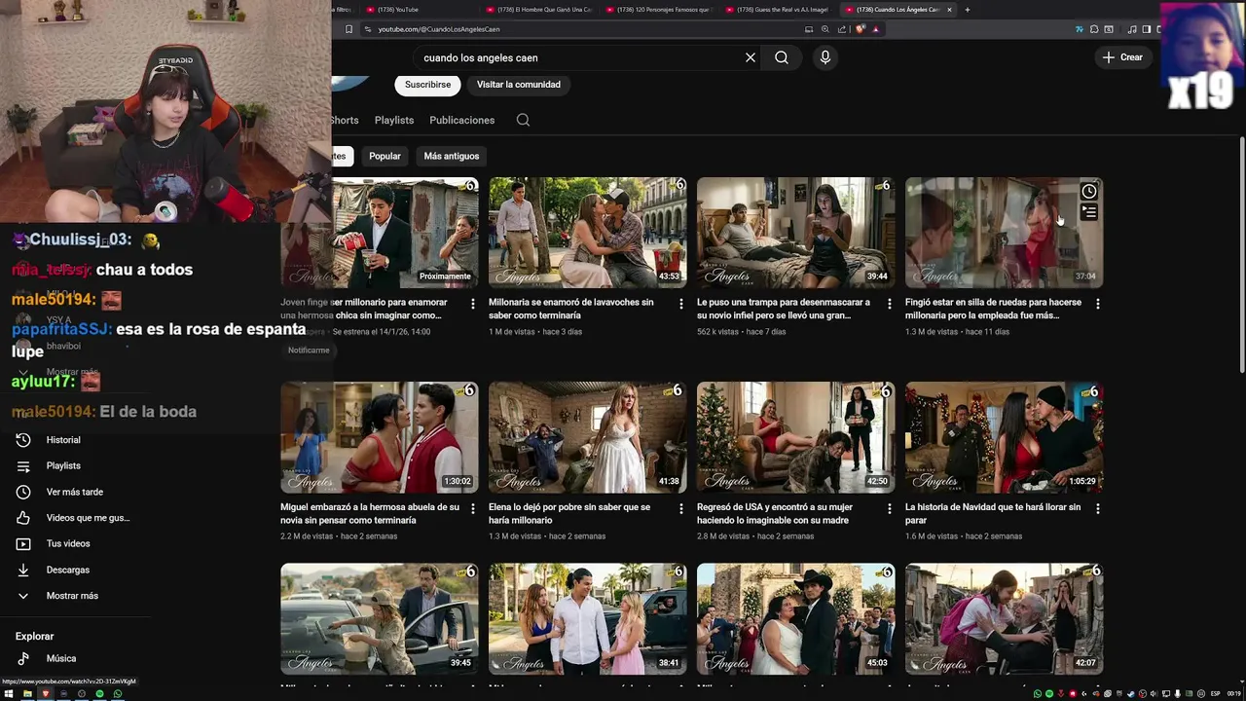
Task: Click the Suscribirse button
Action: tap(427, 85)
